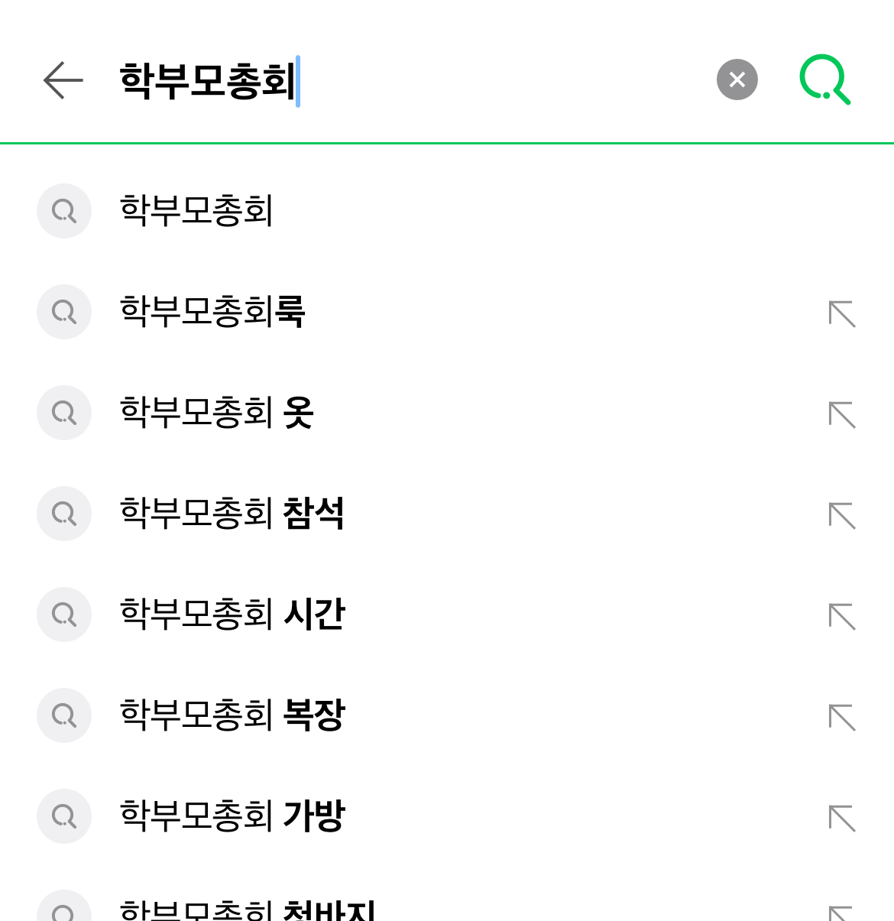This screenshot has height=921, width=894.
Task: Click magnifier icon next to 학부모총회 시간
Action: (x=64, y=615)
